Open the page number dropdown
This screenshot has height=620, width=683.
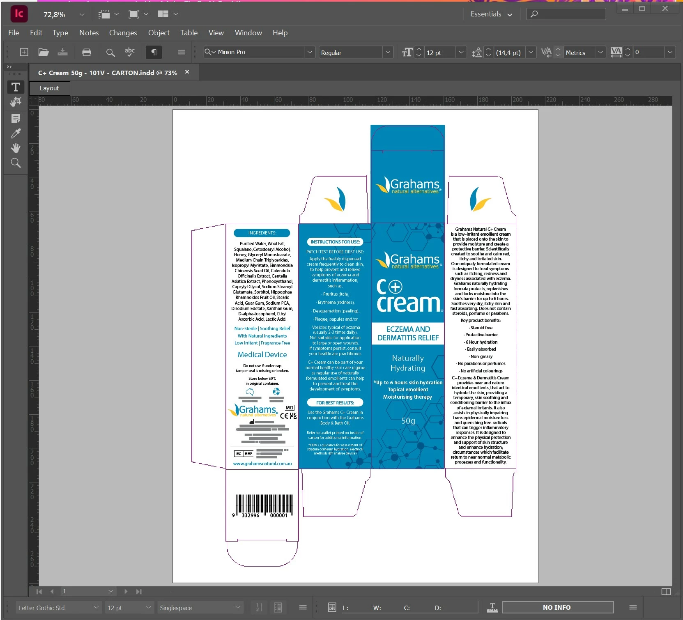tap(110, 591)
